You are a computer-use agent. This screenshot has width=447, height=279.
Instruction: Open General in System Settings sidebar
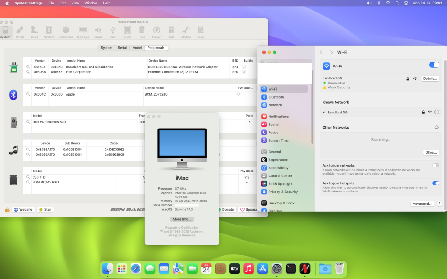click(284, 152)
